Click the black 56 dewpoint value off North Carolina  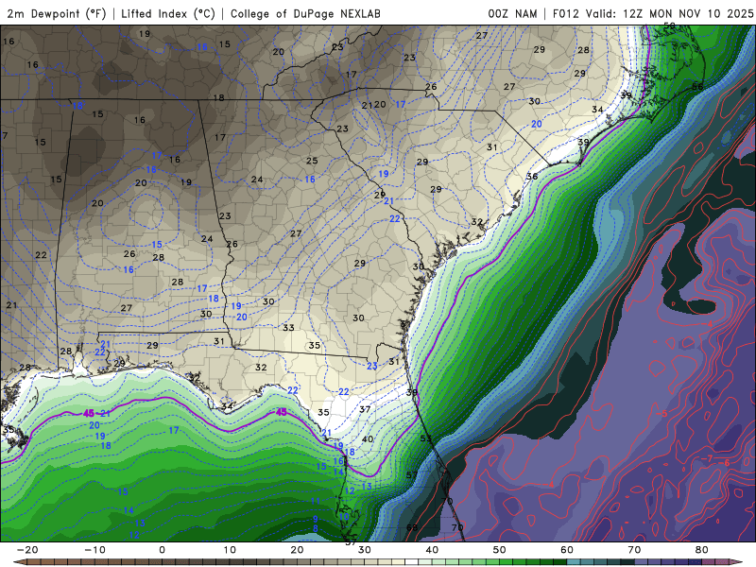coord(697,87)
